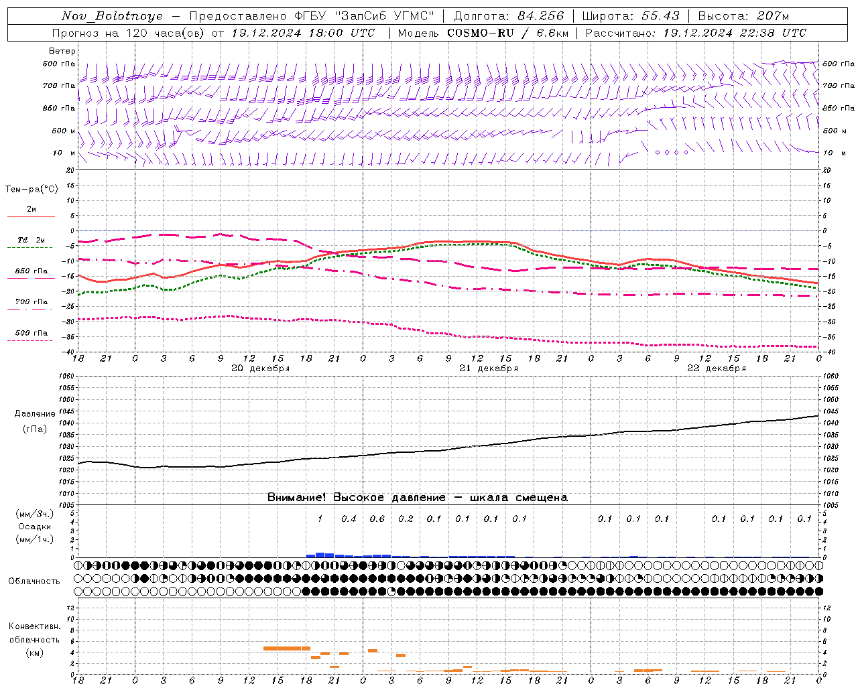Click the 'Долгота: 84.256' longitude value
858x686 pixels.
pyautogui.click(x=509, y=16)
